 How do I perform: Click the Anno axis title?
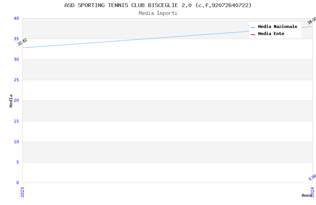click(x=307, y=195)
